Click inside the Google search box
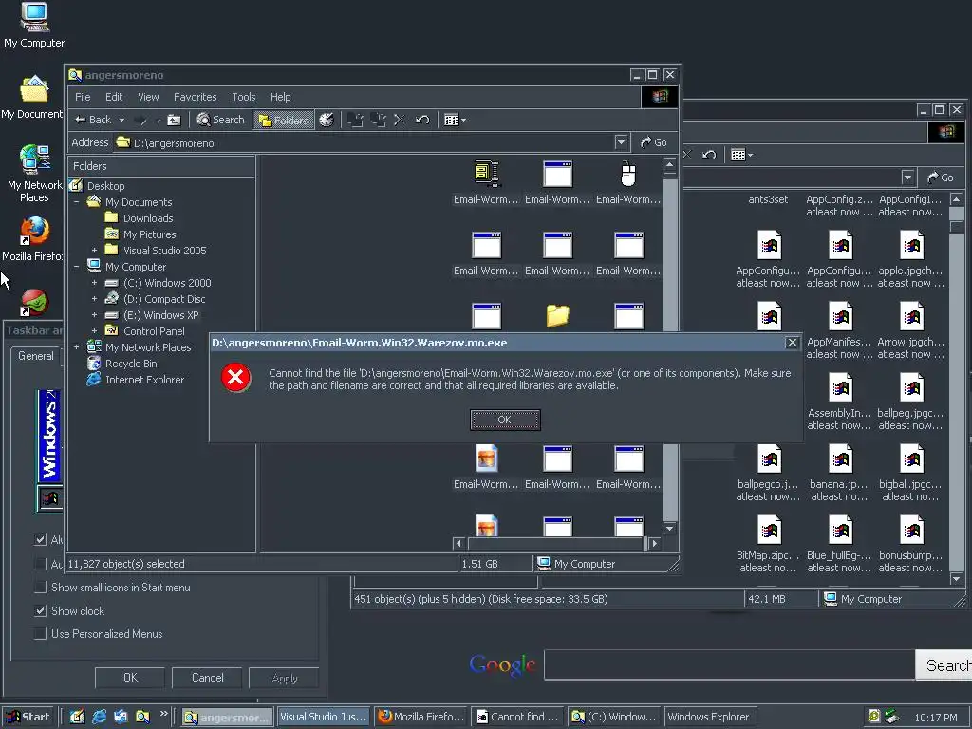Screen dimensions: 972x729 pos(729,665)
